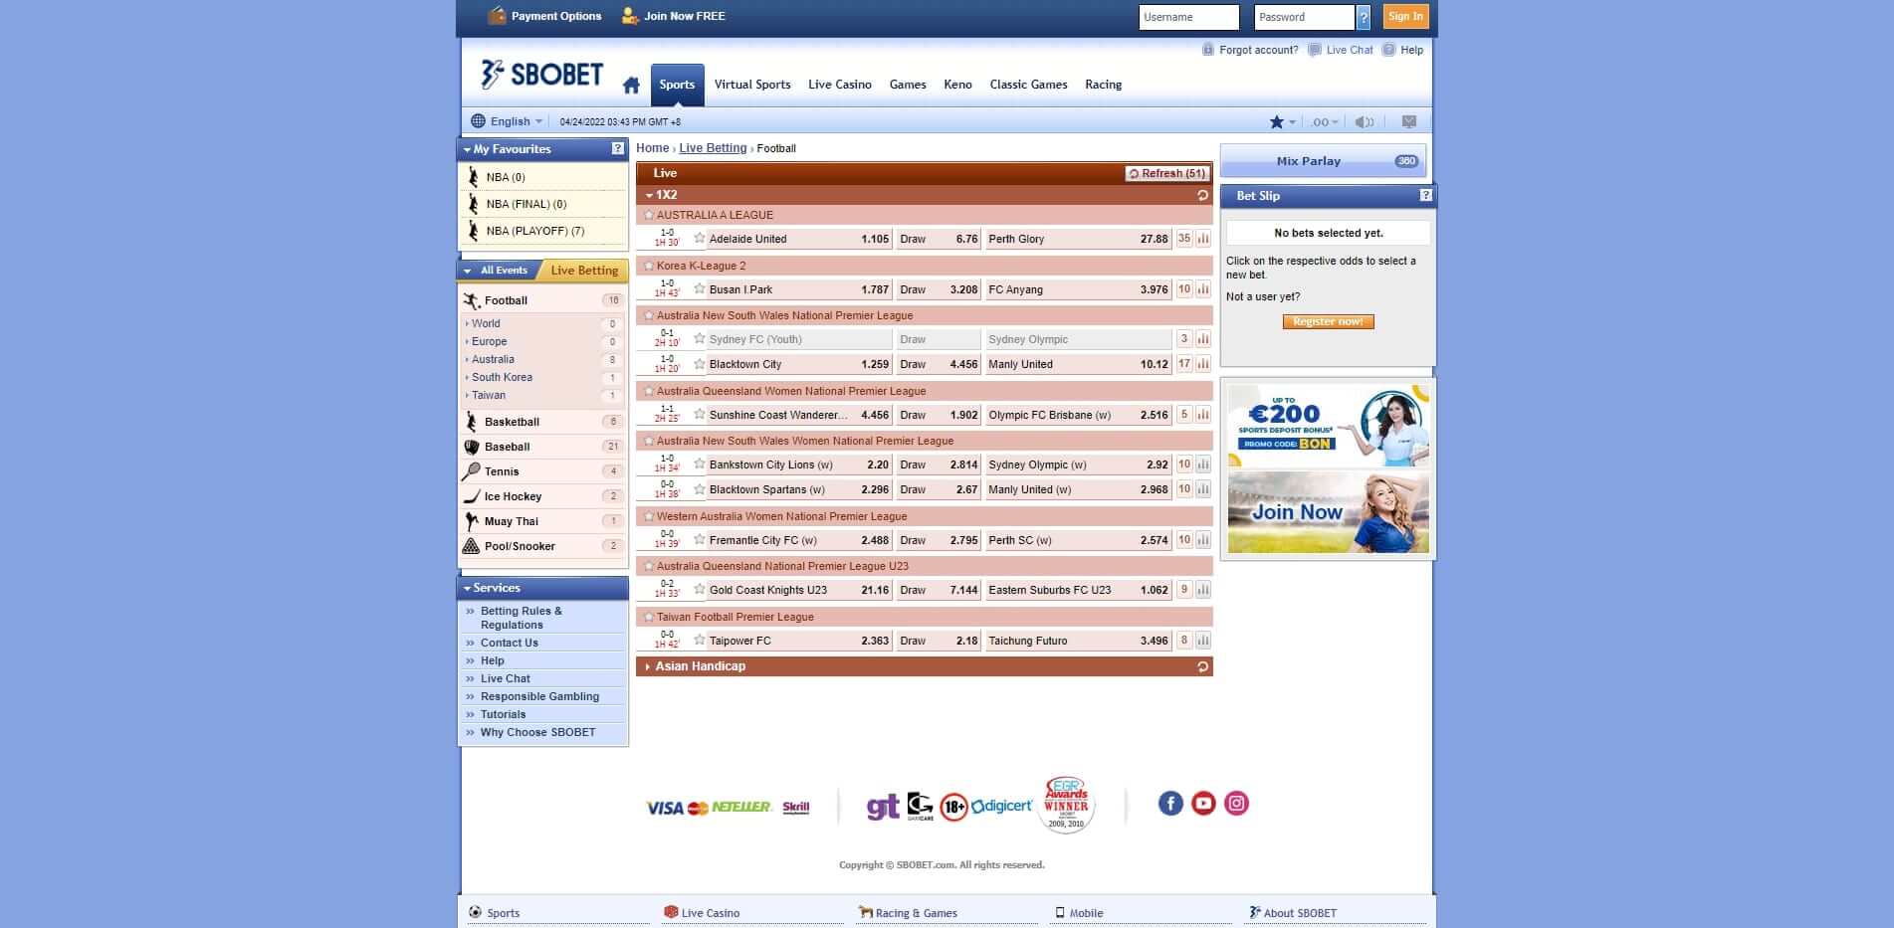Click the statistics chart icon for Adelaide United
Viewport: 1894px width, 928px height.
(1204, 239)
